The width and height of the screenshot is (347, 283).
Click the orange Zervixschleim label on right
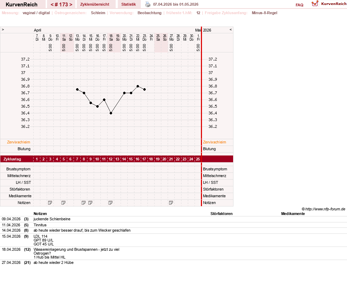coord(214,142)
